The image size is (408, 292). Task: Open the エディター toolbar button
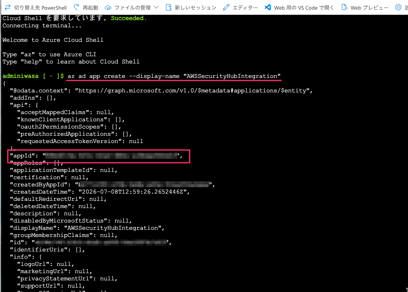click(x=245, y=8)
